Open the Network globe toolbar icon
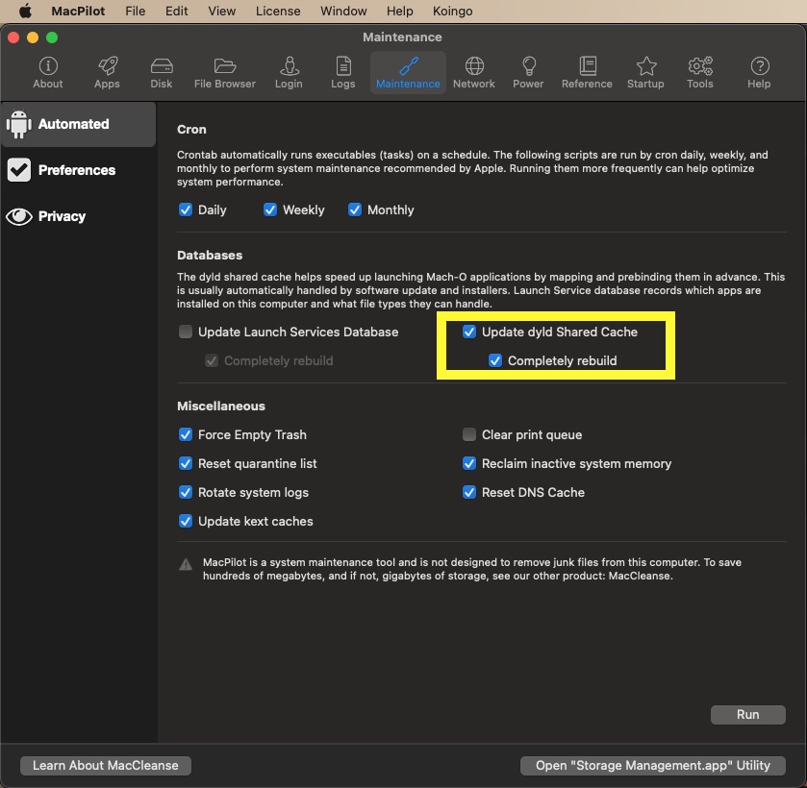This screenshot has width=807, height=788. tap(474, 72)
